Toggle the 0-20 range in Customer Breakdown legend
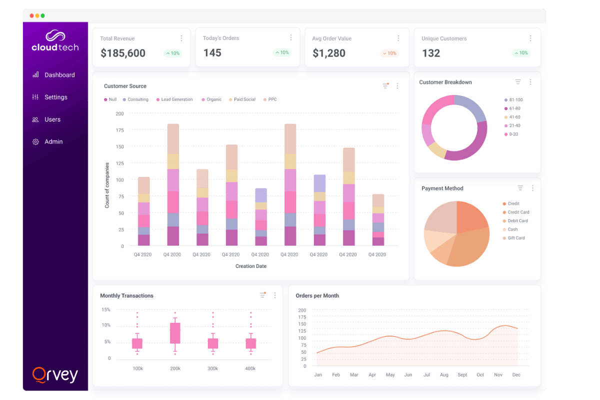Image resolution: width=600 pixels, height=400 pixels. point(512,133)
